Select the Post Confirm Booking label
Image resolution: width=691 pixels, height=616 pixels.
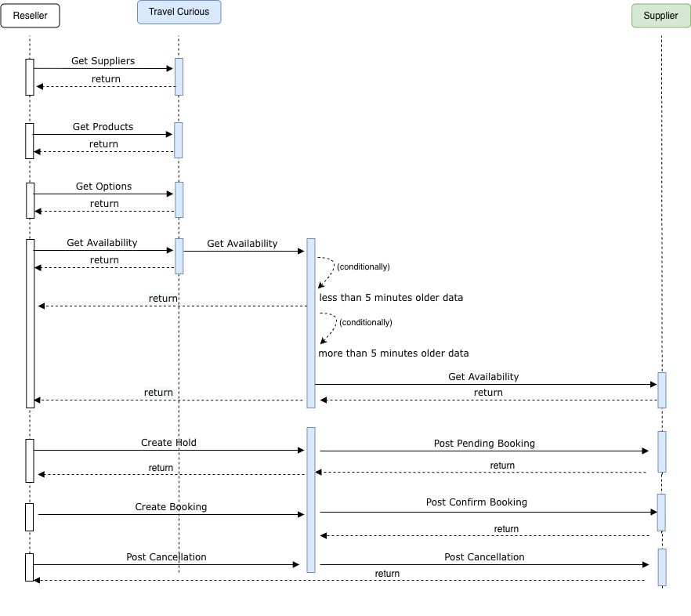476,502
